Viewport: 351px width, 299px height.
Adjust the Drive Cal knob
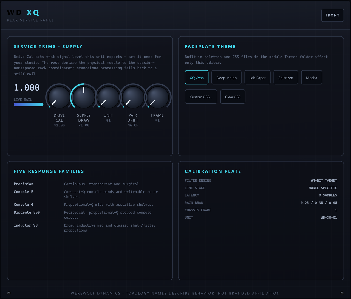pyautogui.click(x=59, y=97)
